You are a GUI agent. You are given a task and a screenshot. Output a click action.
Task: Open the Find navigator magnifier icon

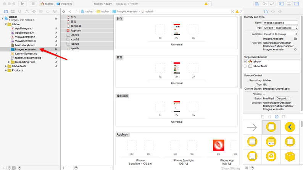[20, 11]
